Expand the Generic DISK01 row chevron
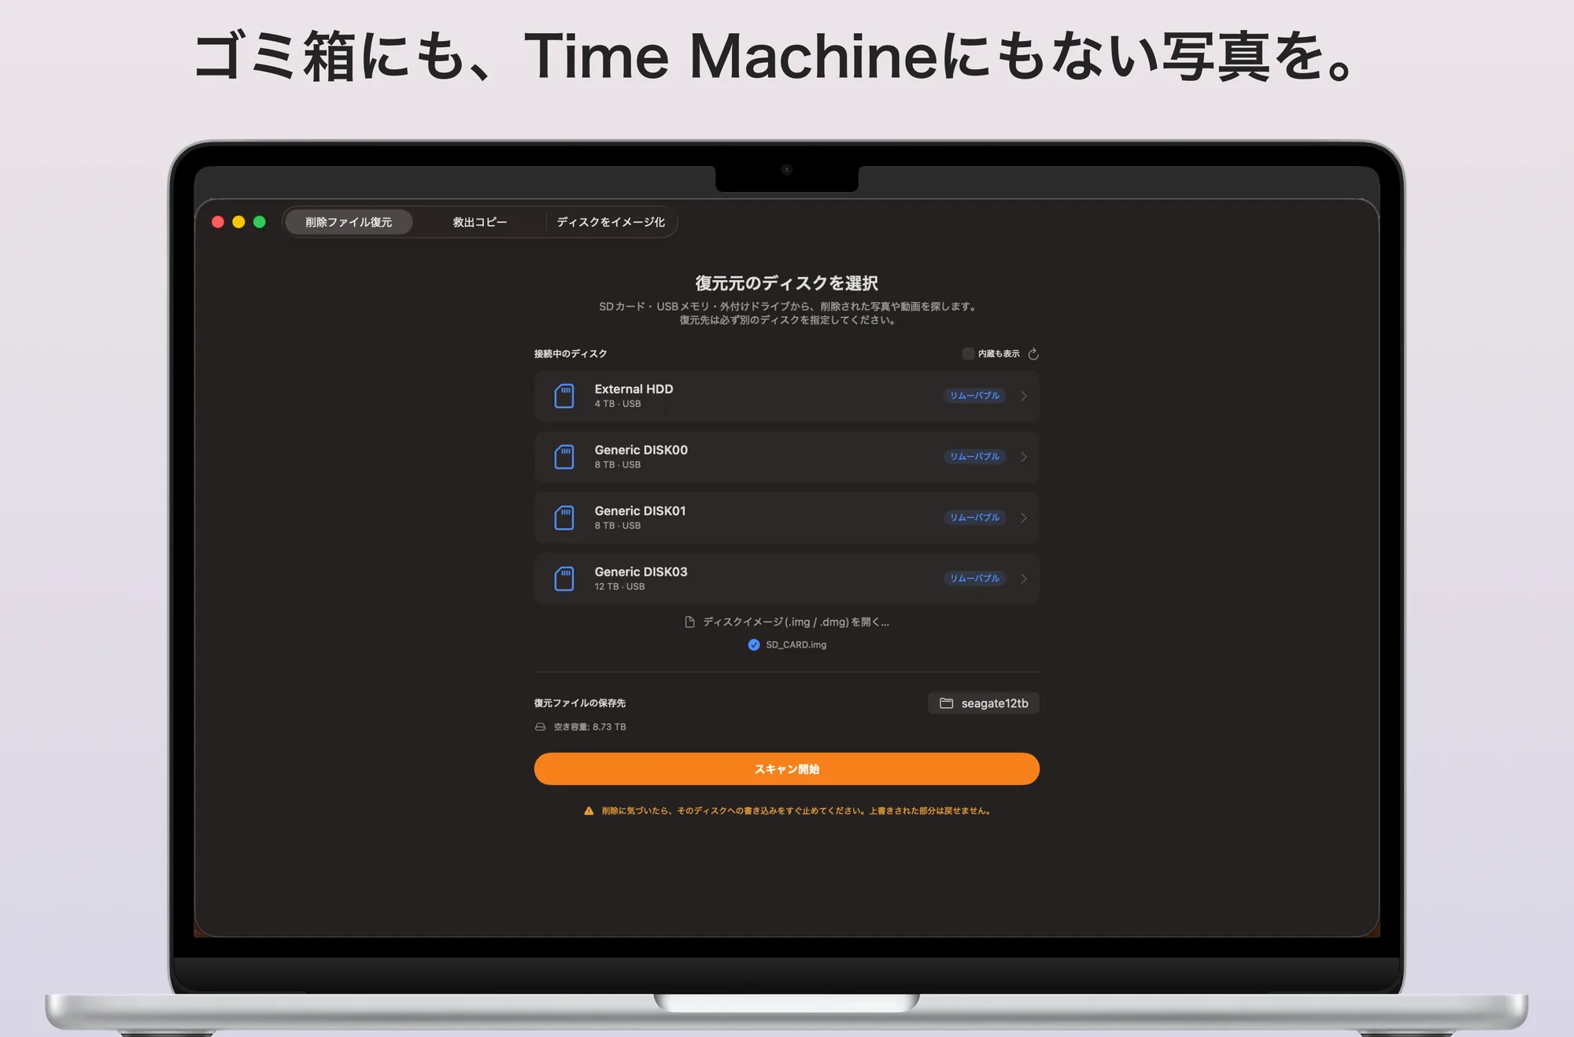 click(x=1024, y=518)
